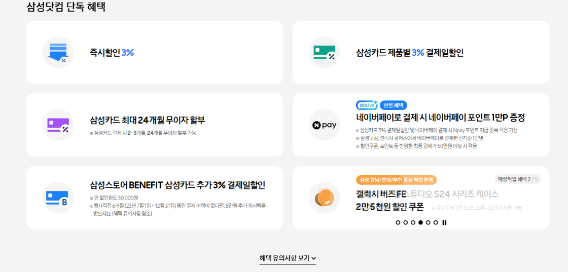
Task: Click the Npay 포인트 지급 중복 적용 가능 note
Action: 437,130
